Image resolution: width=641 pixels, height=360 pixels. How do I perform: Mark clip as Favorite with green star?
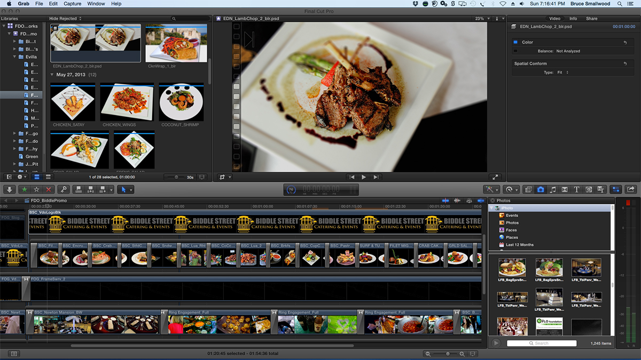25,189
